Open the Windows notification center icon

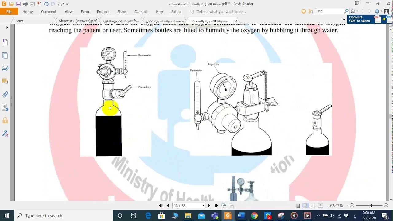(386, 215)
